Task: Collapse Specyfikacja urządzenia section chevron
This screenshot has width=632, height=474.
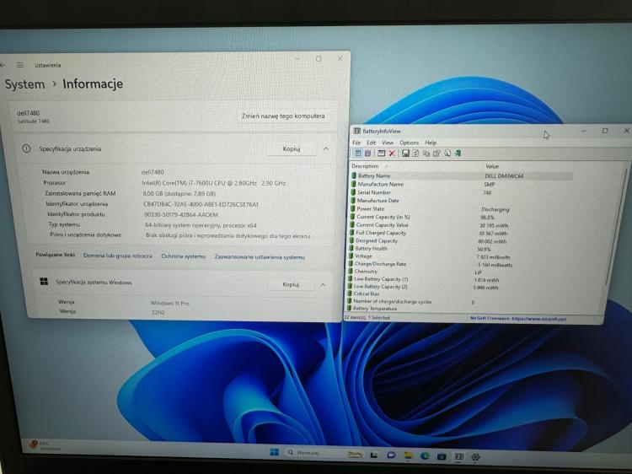Action: point(325,149)
